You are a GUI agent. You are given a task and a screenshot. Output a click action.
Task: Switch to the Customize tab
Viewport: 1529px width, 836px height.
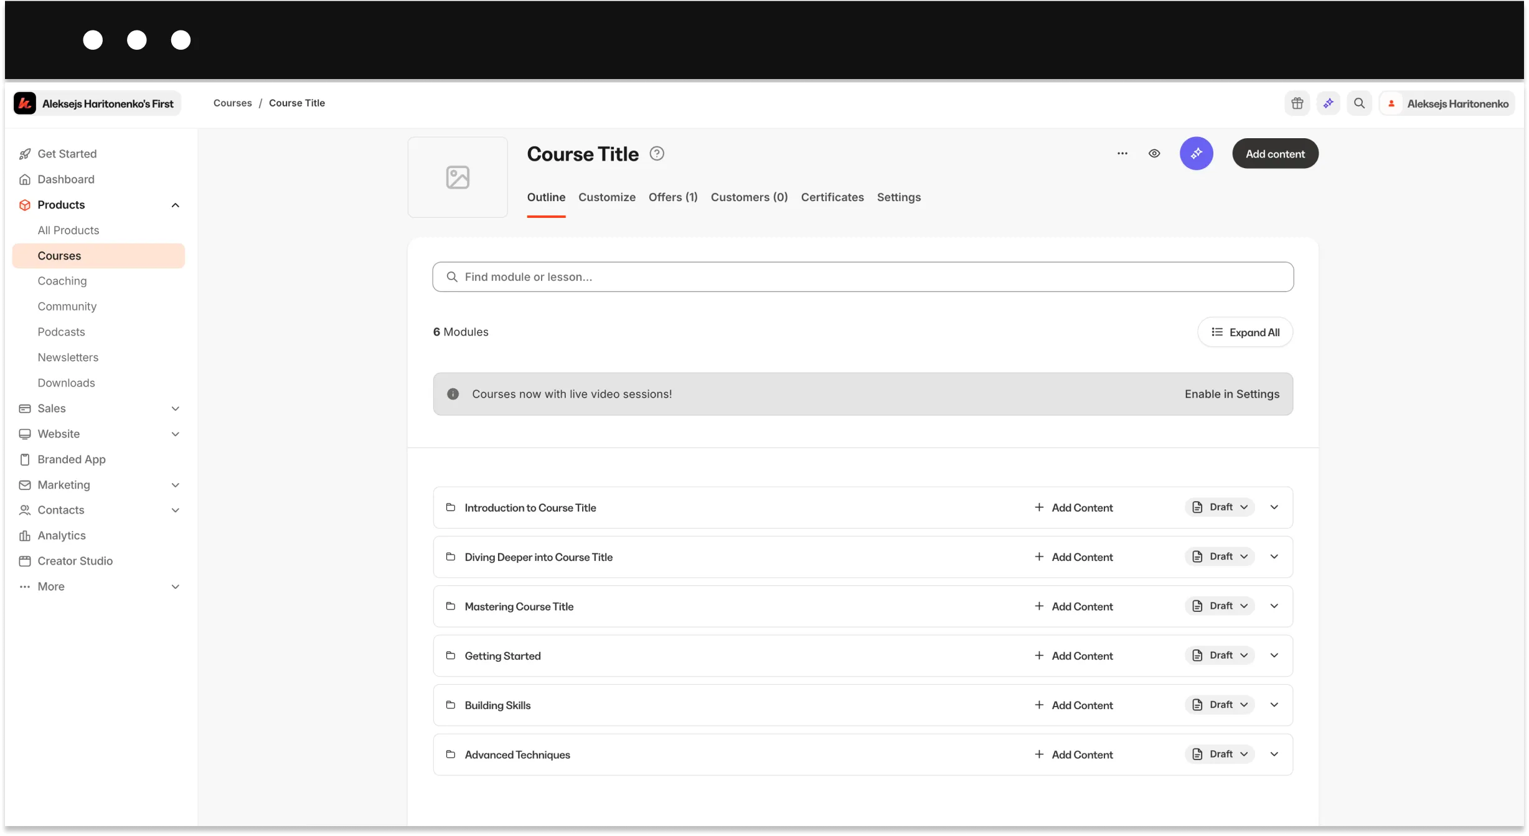(x=607, y=197)
